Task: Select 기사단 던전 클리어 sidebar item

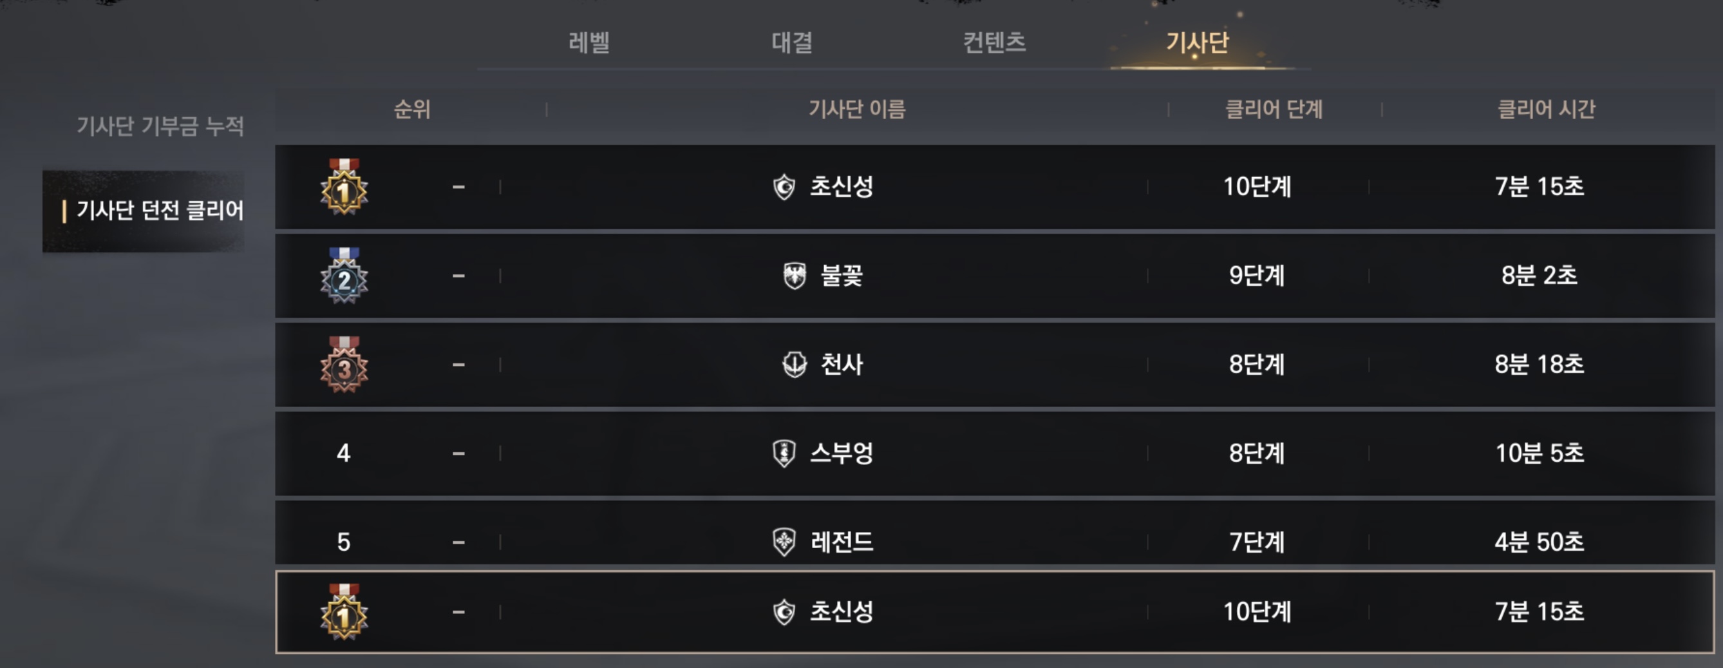Action: 160,211
